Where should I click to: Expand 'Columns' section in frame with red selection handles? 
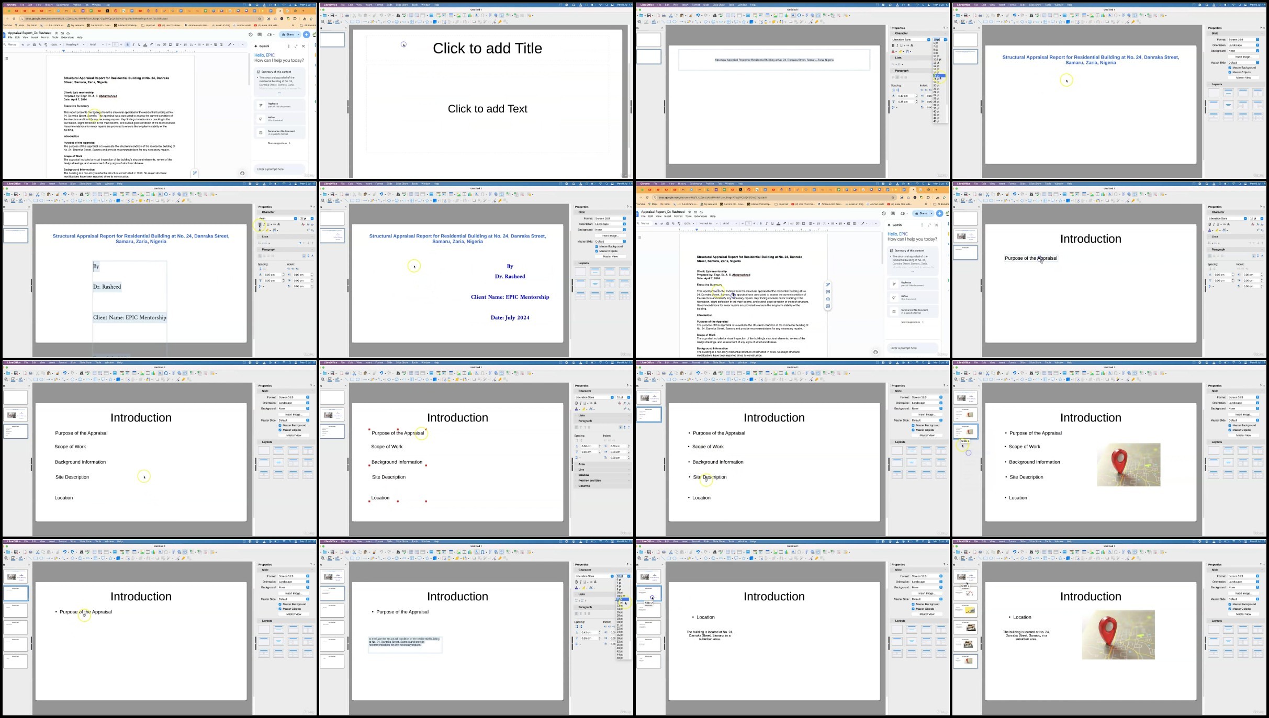(x=603, y=486)
